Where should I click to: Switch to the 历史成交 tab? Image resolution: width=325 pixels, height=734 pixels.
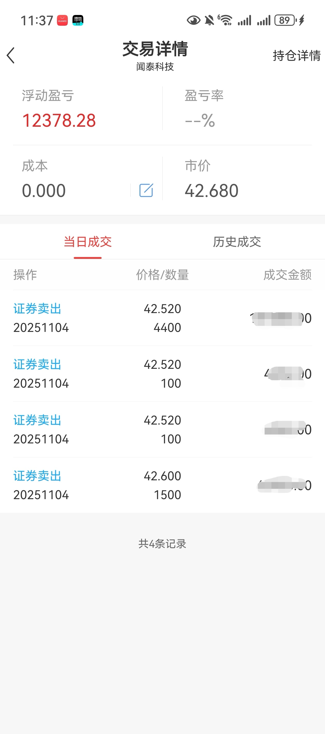tap(237, 242)
